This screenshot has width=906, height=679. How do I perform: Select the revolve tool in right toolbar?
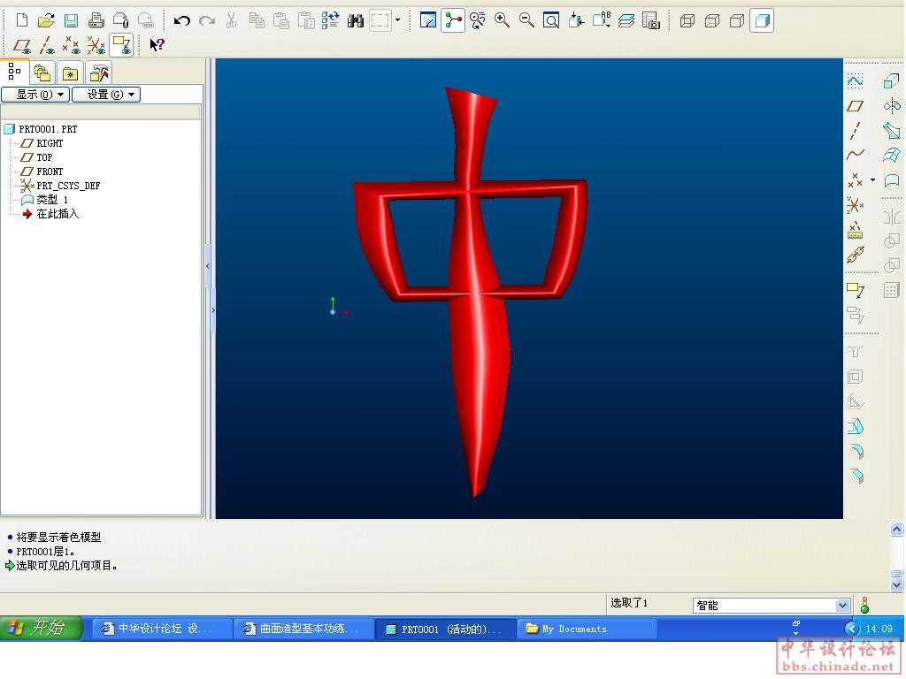892,106
